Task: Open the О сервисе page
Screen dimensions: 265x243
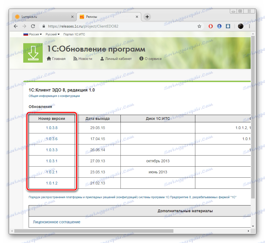Action: tap(150, 59)
